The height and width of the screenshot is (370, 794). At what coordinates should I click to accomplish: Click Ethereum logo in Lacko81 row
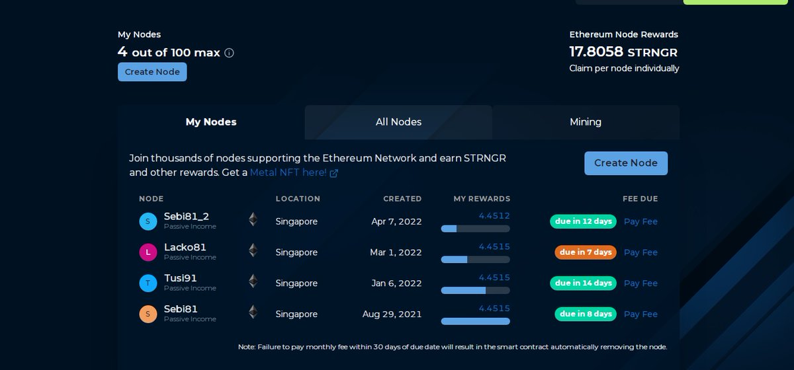click(253, 250)
